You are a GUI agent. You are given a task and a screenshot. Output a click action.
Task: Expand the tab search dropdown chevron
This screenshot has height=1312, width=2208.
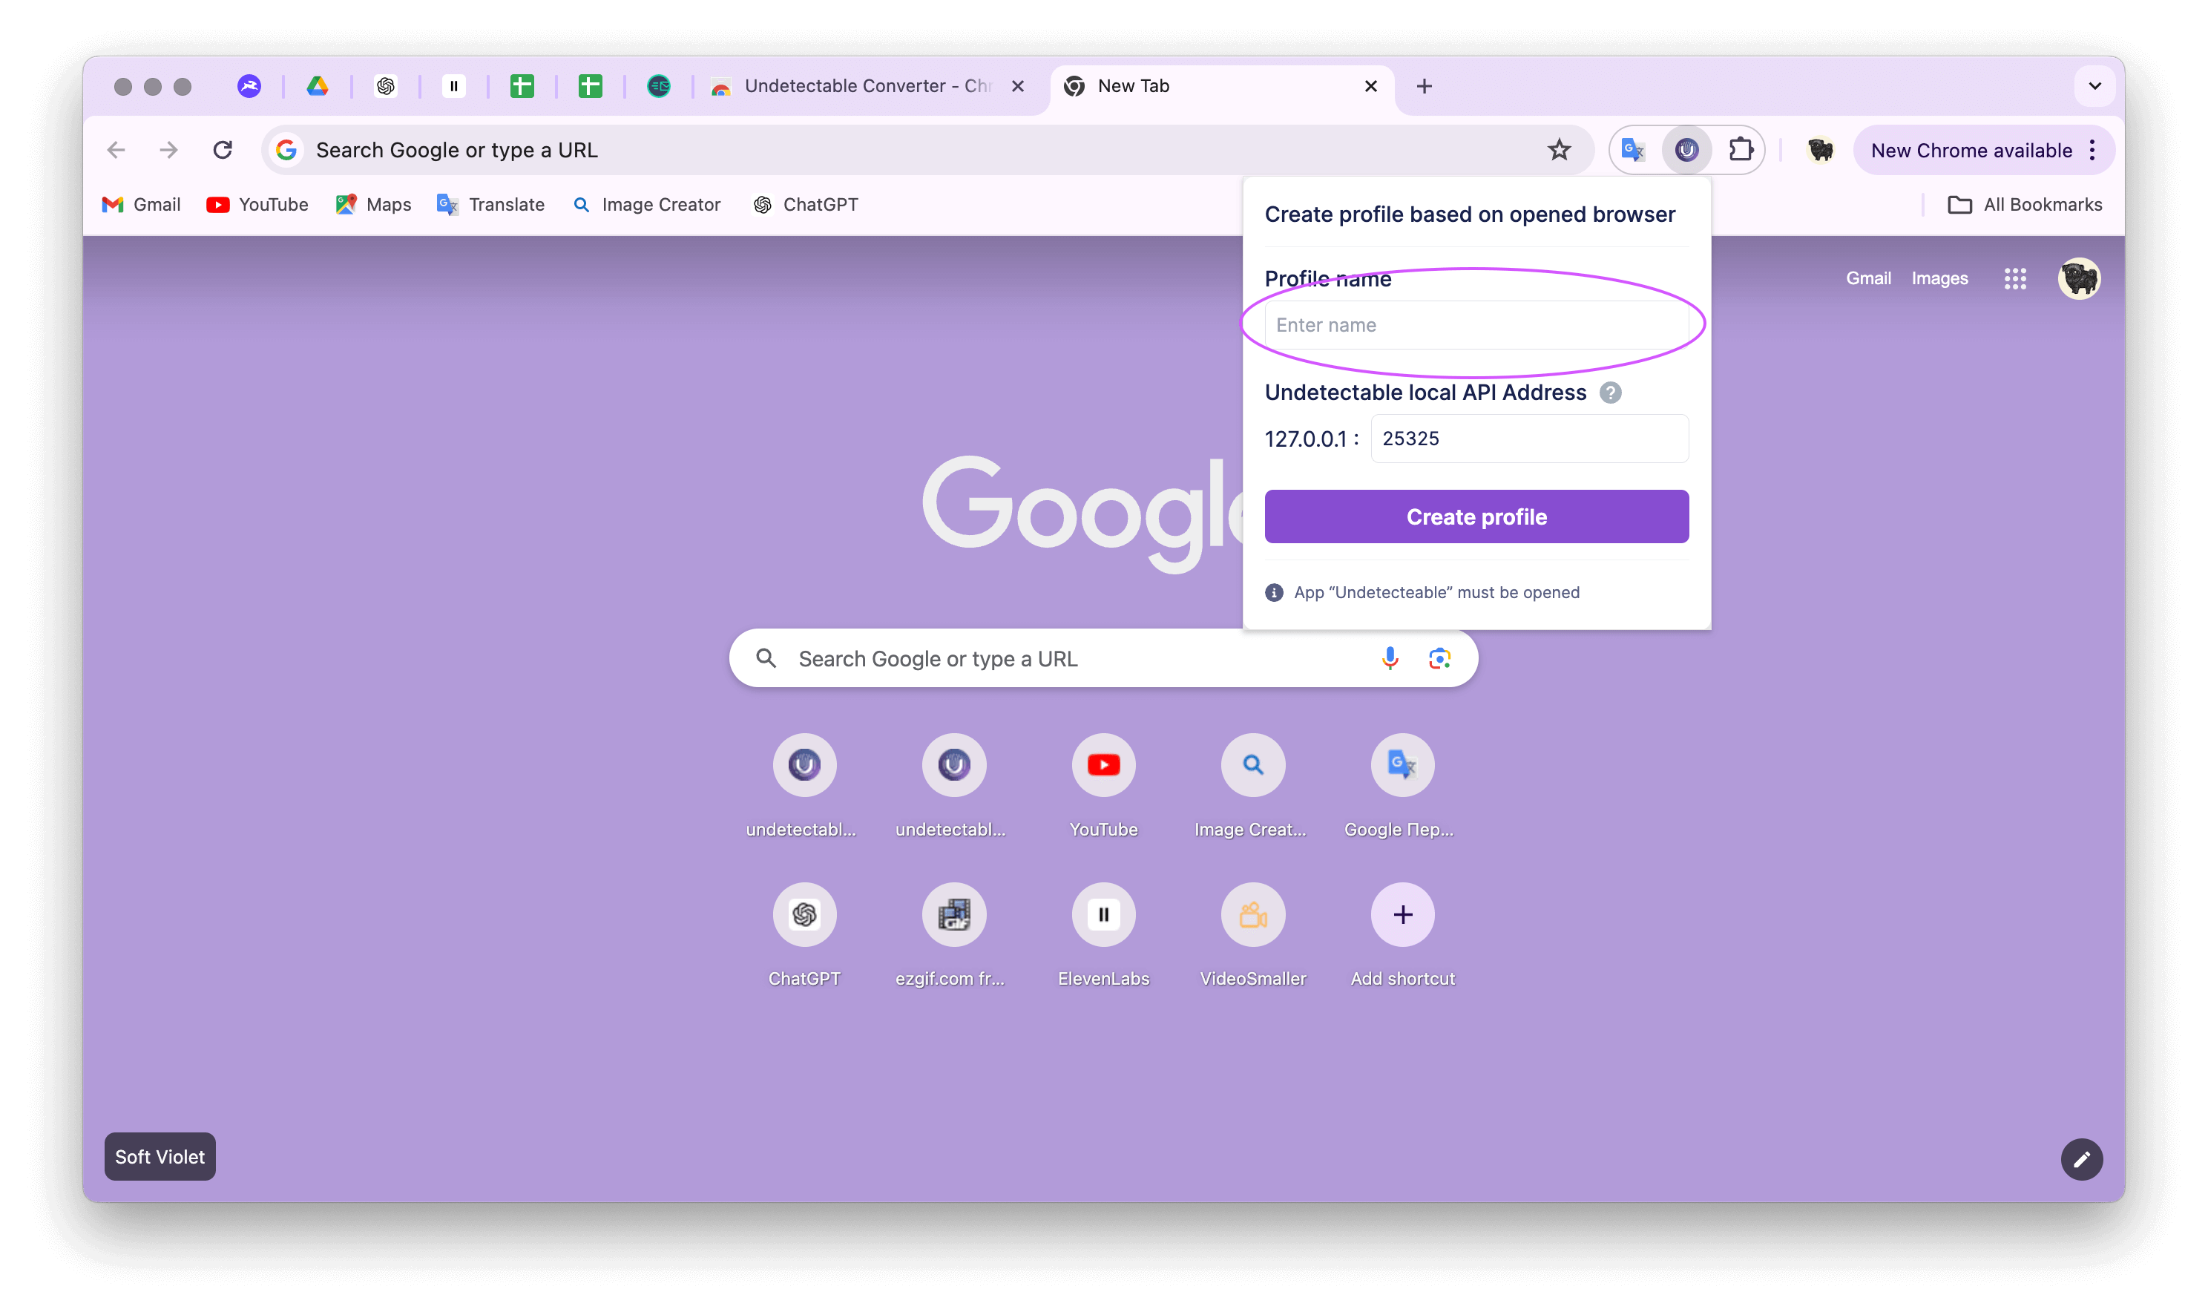2094,86
